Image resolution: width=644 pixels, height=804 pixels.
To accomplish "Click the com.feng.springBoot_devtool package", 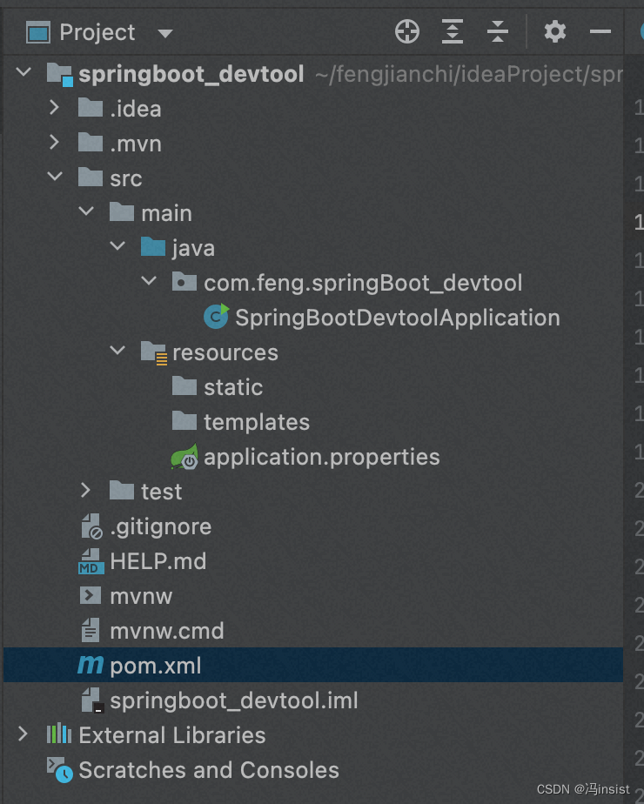I will click(x=361, y=282).
